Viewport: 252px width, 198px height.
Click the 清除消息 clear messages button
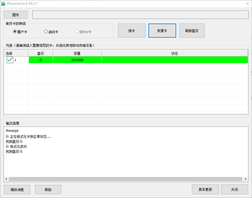[17, 189]
